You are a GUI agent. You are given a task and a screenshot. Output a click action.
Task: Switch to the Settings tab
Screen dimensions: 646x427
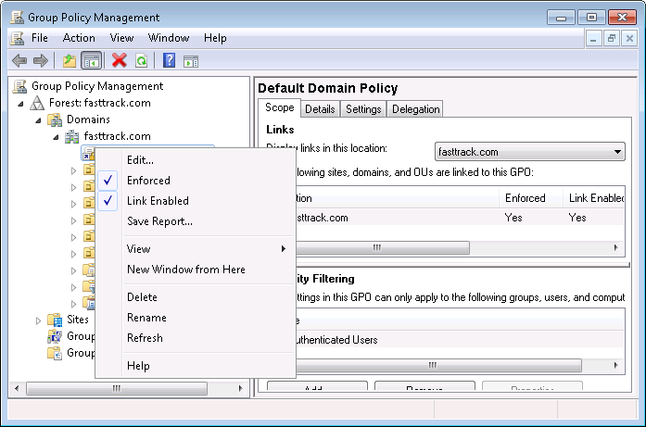point(363,109)
